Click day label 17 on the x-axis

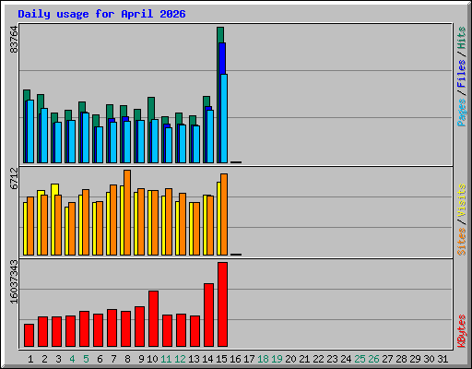[x=249, y=359]
